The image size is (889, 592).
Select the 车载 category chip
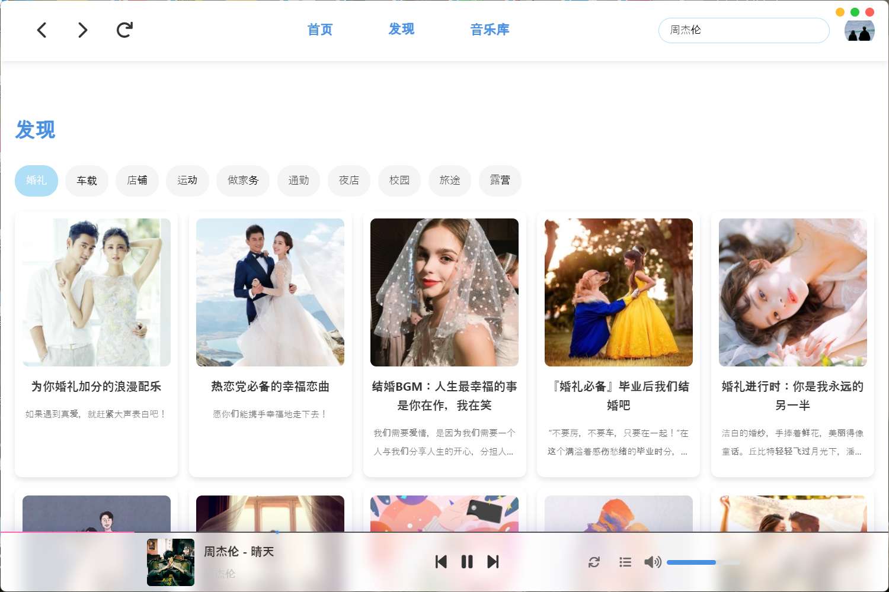(87, 181)
